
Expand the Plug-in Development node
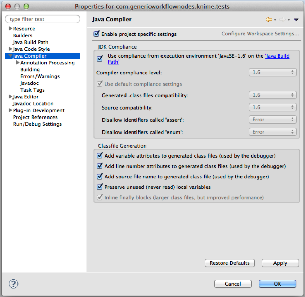tap(10, 110)
